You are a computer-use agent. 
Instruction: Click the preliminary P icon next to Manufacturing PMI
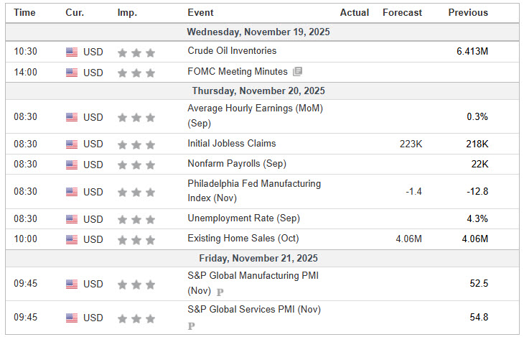pos(220,292)
